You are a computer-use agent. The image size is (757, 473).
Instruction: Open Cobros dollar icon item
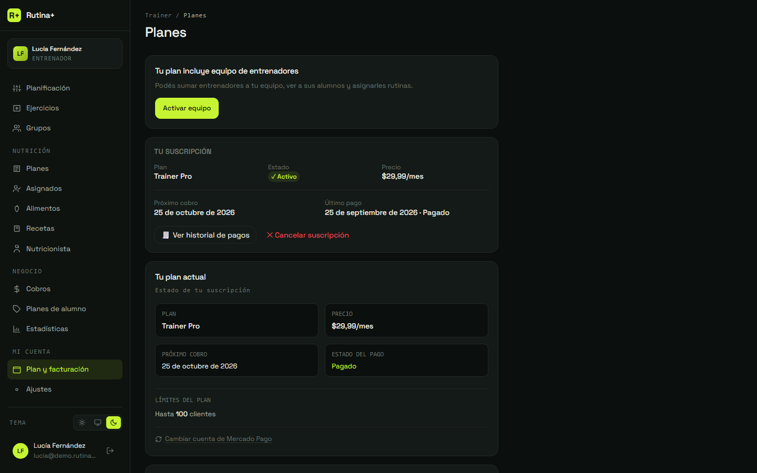coord(17,289)
